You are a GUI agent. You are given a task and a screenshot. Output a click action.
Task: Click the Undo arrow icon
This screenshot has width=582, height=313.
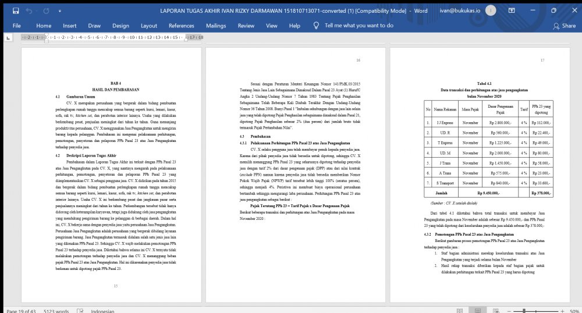pyautogui.click(x=29, y=10)
